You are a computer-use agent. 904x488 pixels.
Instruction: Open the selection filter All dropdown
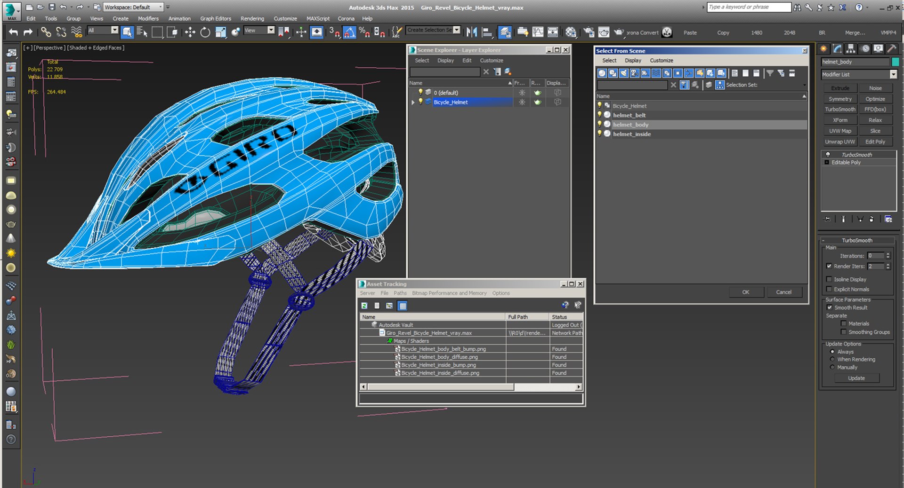coord(114,30)
